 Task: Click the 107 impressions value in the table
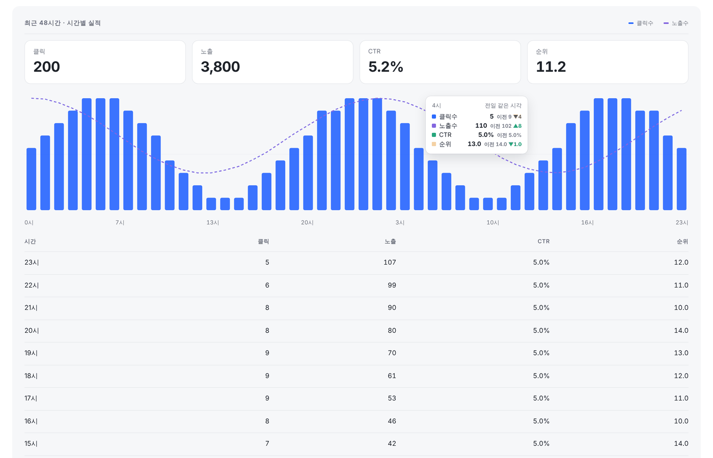tap(390, 263)
